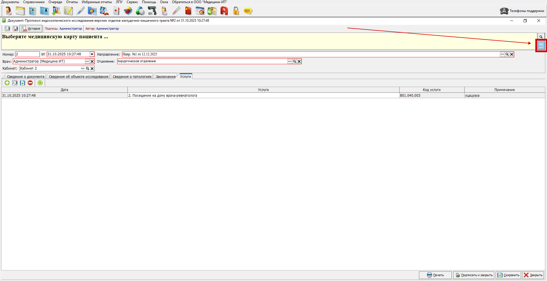Click the thermometer icon in main toolbar

[x=176, y=11]
